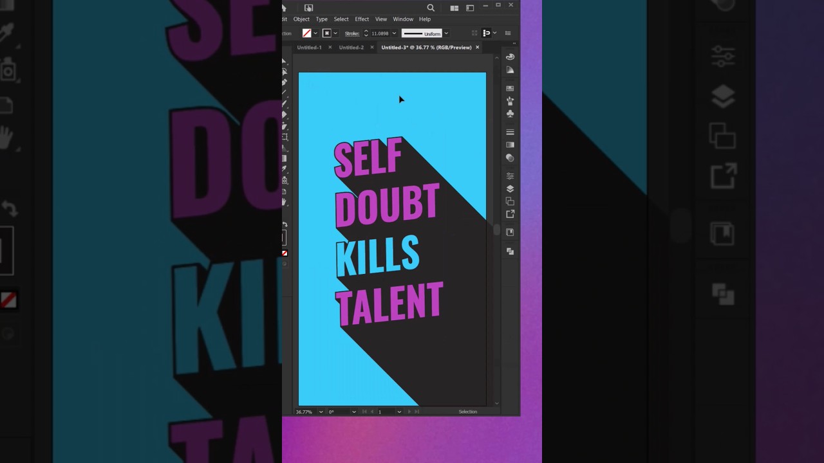This screenshot has width=824, height=463.
Task: Open the Layers panel icon
Action: pos(510,188)
